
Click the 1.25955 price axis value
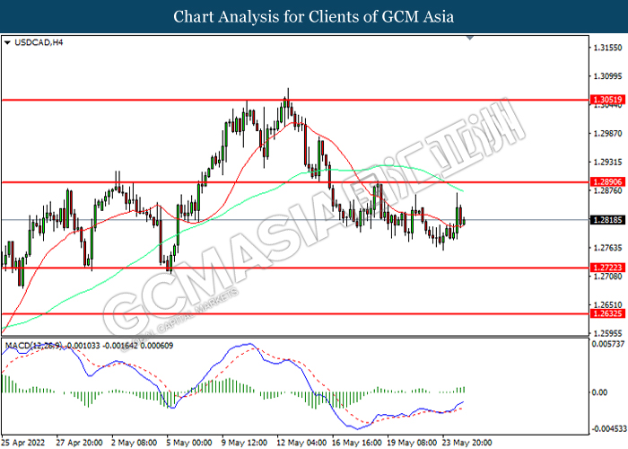pyautogui.click(x=607, y=333)
